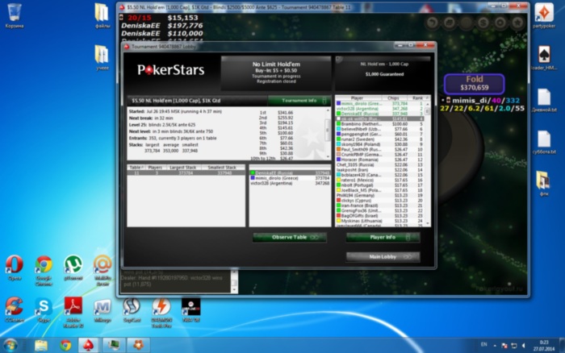Click the replay hand icon on the poker table
The width and height of the screenshot is (565, 353).
point(433,23)
